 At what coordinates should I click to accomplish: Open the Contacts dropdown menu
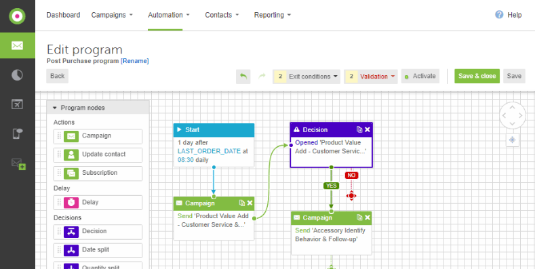pyautogui.click(x=222, y=15)
